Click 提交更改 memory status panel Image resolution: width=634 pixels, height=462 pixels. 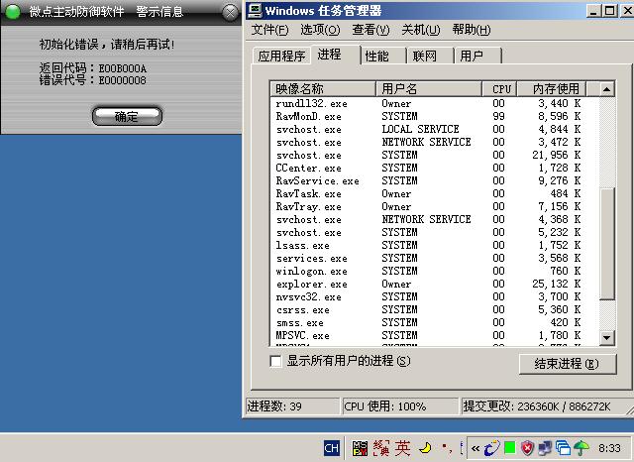[546, 406]
